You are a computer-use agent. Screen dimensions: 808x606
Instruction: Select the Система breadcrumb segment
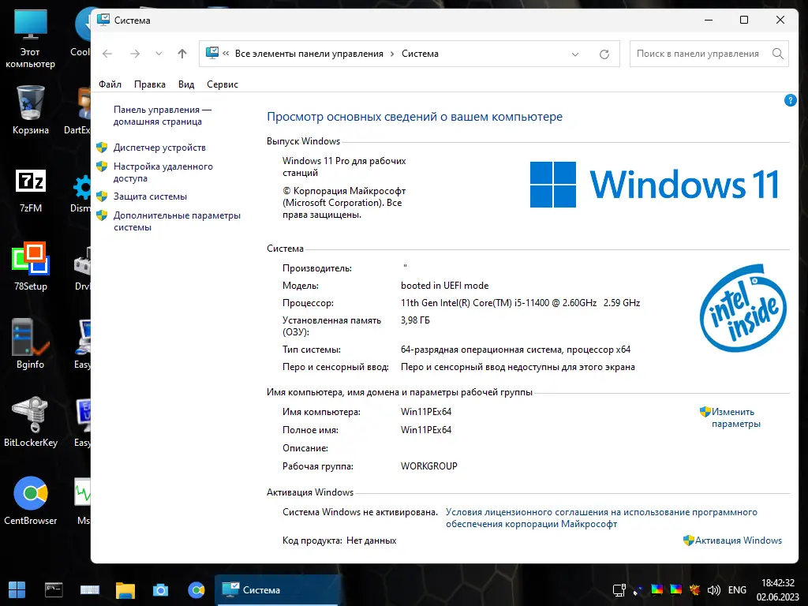point(420,54)
